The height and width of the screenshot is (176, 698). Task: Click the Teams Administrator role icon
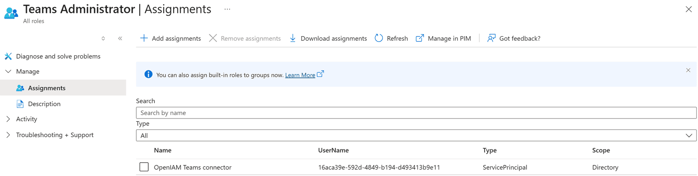11,13
